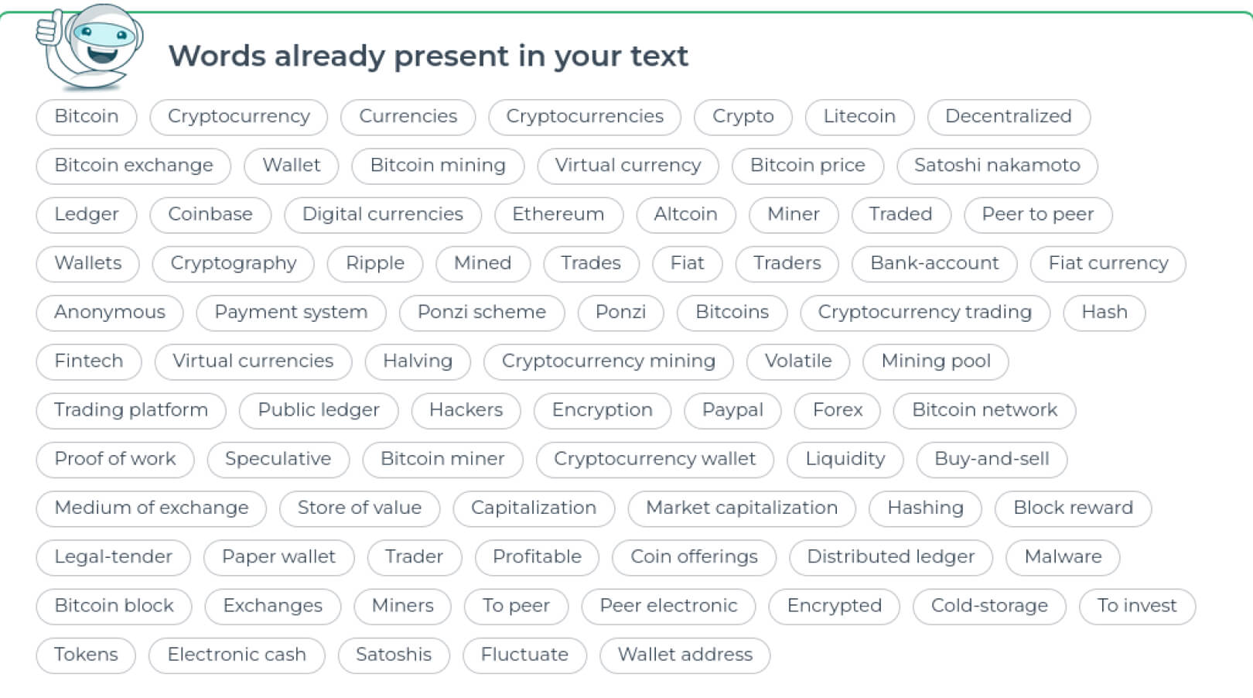Click the Distributed ledger keyword

point(890,556)
